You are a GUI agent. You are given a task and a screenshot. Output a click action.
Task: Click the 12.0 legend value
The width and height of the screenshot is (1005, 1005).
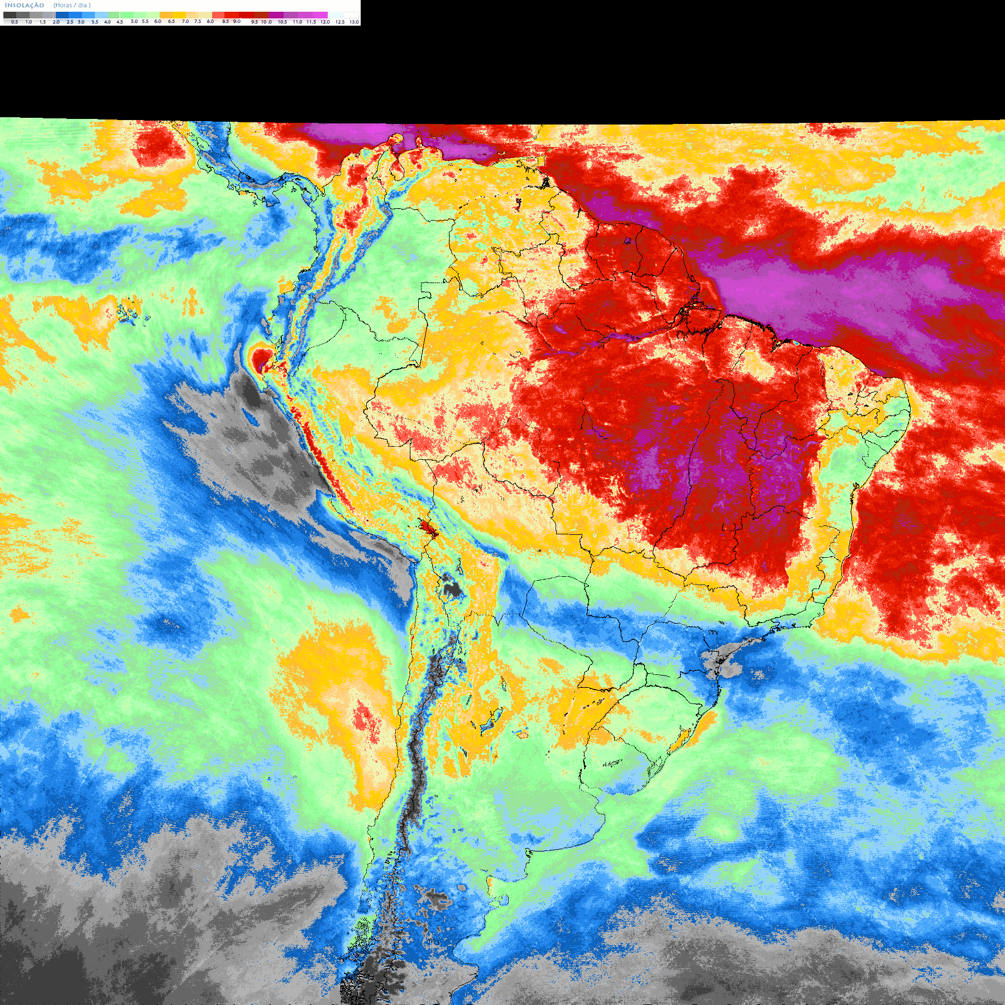click(325, 22)
